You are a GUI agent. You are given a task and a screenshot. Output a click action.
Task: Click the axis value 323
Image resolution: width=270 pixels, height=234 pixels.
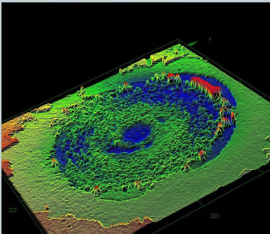(215, 216)
